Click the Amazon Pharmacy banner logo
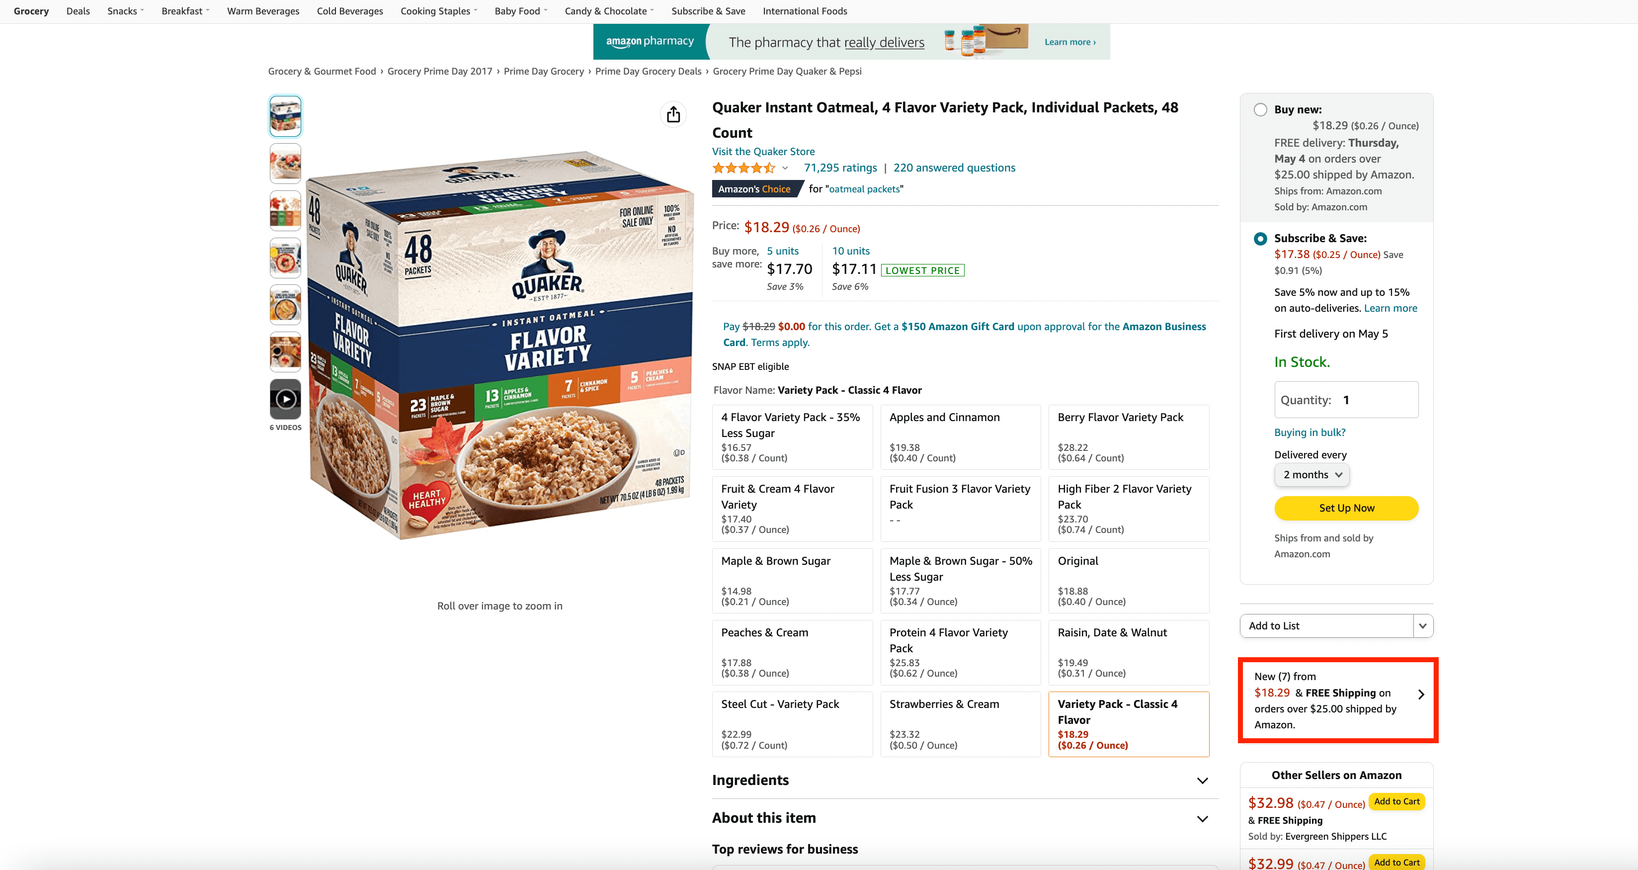The image size is (1638, 870). coord(649,41)
